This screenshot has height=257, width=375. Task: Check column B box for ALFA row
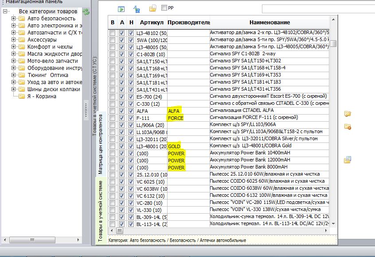point(112,111)
